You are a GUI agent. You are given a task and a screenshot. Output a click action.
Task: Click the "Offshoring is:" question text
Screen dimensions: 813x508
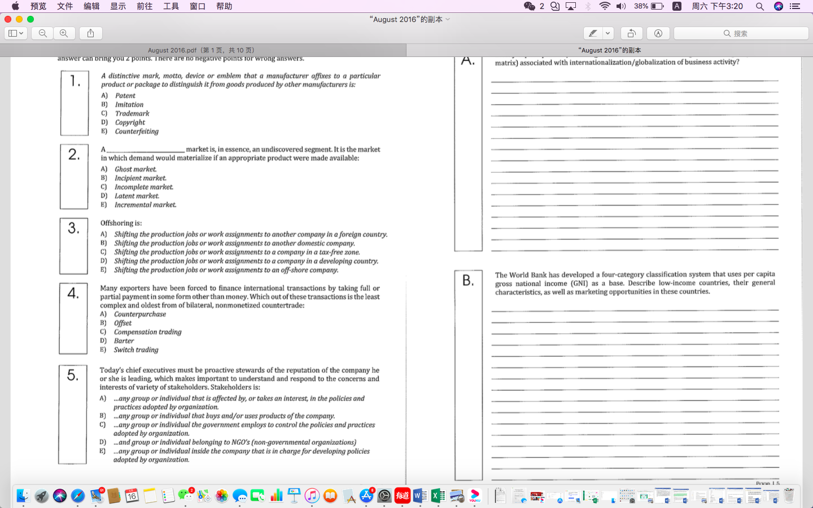pos(121,223)
